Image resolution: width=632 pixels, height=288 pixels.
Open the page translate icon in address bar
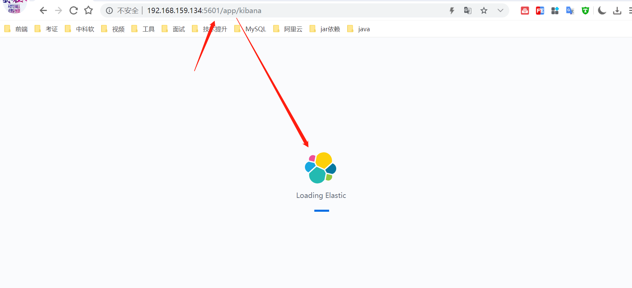pos(468,11)
